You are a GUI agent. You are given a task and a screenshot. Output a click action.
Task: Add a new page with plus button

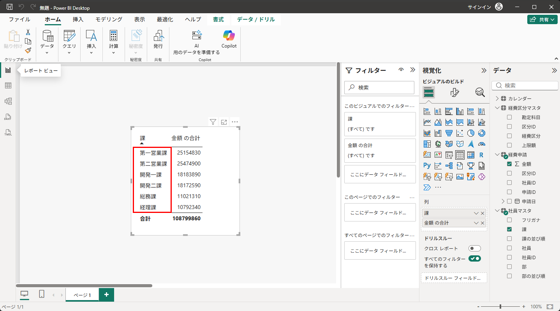pos(106,295)
